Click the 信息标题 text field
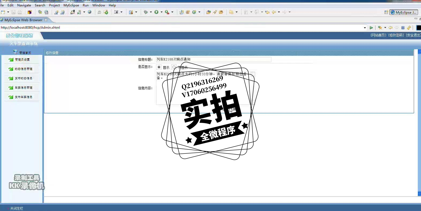Viewport: 421px width, 211px height. 213,59
